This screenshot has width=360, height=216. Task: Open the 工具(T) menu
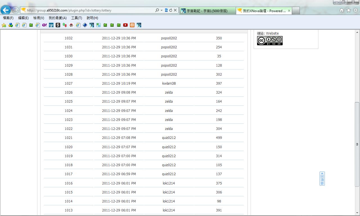coord(76,18)
